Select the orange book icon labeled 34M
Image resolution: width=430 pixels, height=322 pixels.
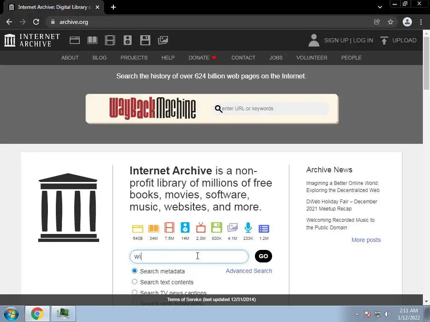tap(154, 229)
